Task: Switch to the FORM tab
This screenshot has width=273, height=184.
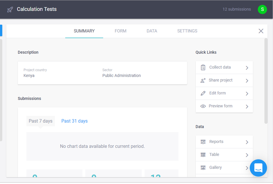Action: tap(120, 31)
